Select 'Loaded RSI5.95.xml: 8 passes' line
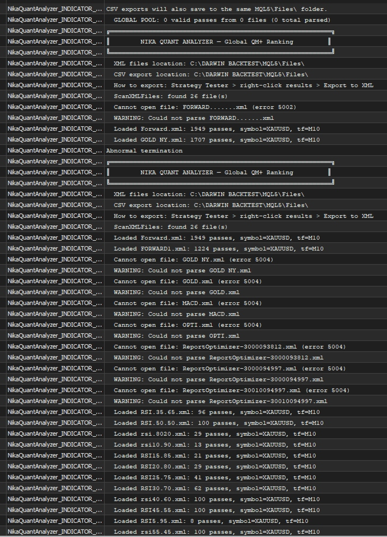Screen dimensions: 387x537 [x=193, y=521]
